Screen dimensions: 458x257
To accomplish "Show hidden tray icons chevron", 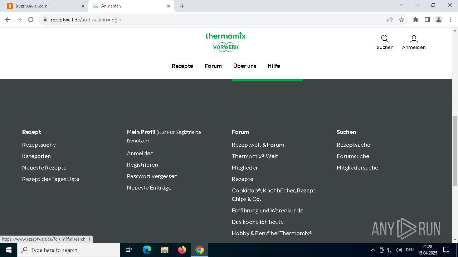I will click(x=373, y=250).
